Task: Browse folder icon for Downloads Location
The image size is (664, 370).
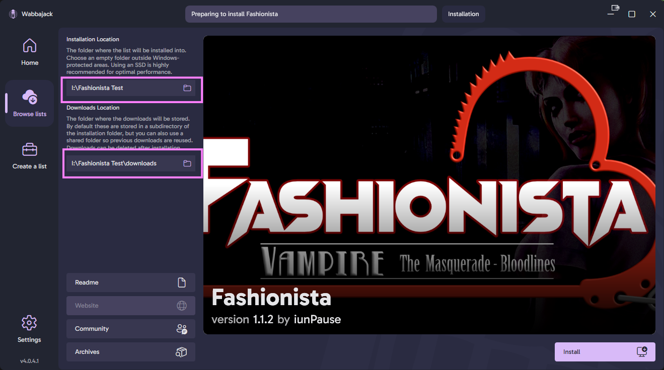Action: (187, 163)
